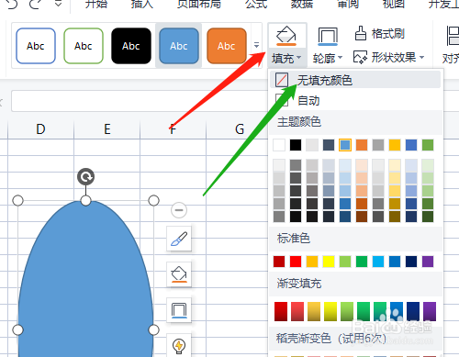Select column G header

240,129
